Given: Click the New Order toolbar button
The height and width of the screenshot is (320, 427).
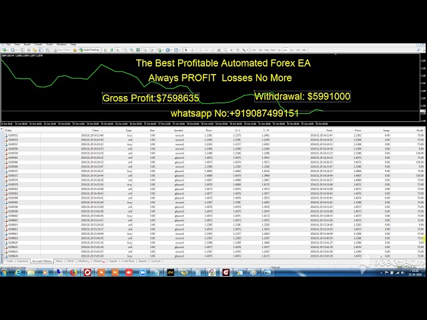Looking at the screenshot, I should click(x=63, y=50).
